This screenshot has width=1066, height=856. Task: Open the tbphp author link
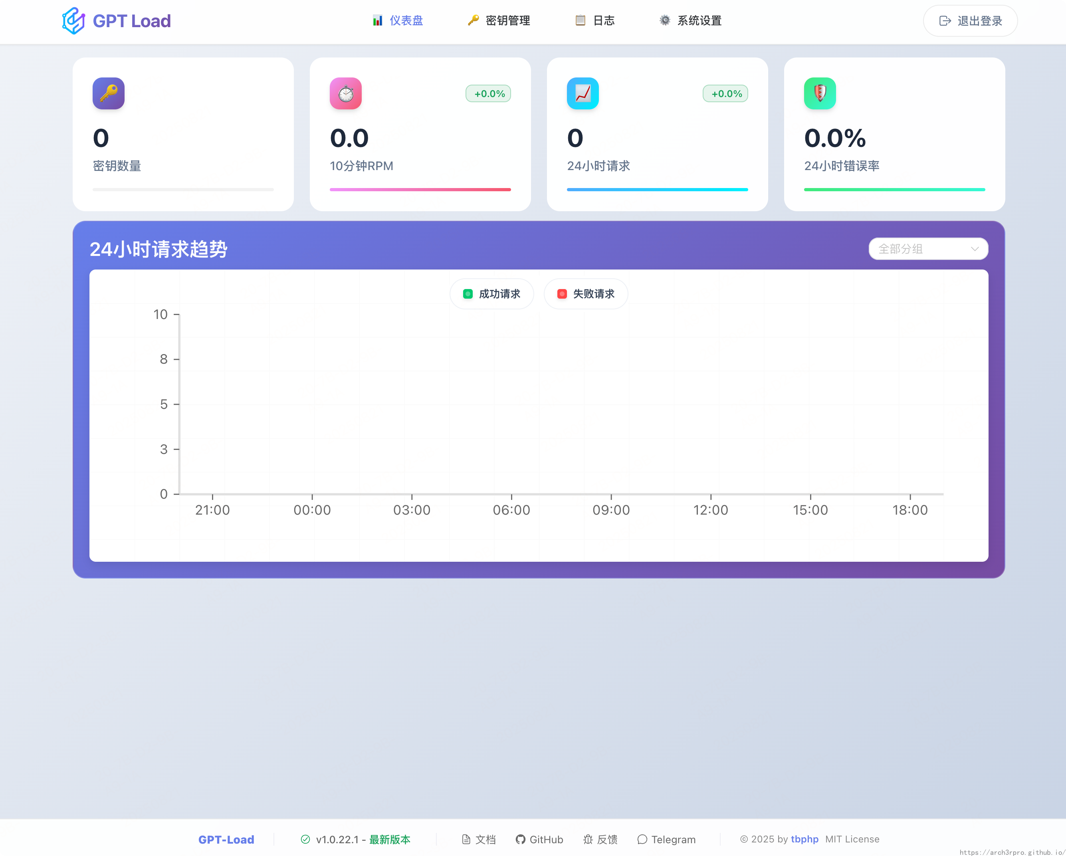coord(804,839)
